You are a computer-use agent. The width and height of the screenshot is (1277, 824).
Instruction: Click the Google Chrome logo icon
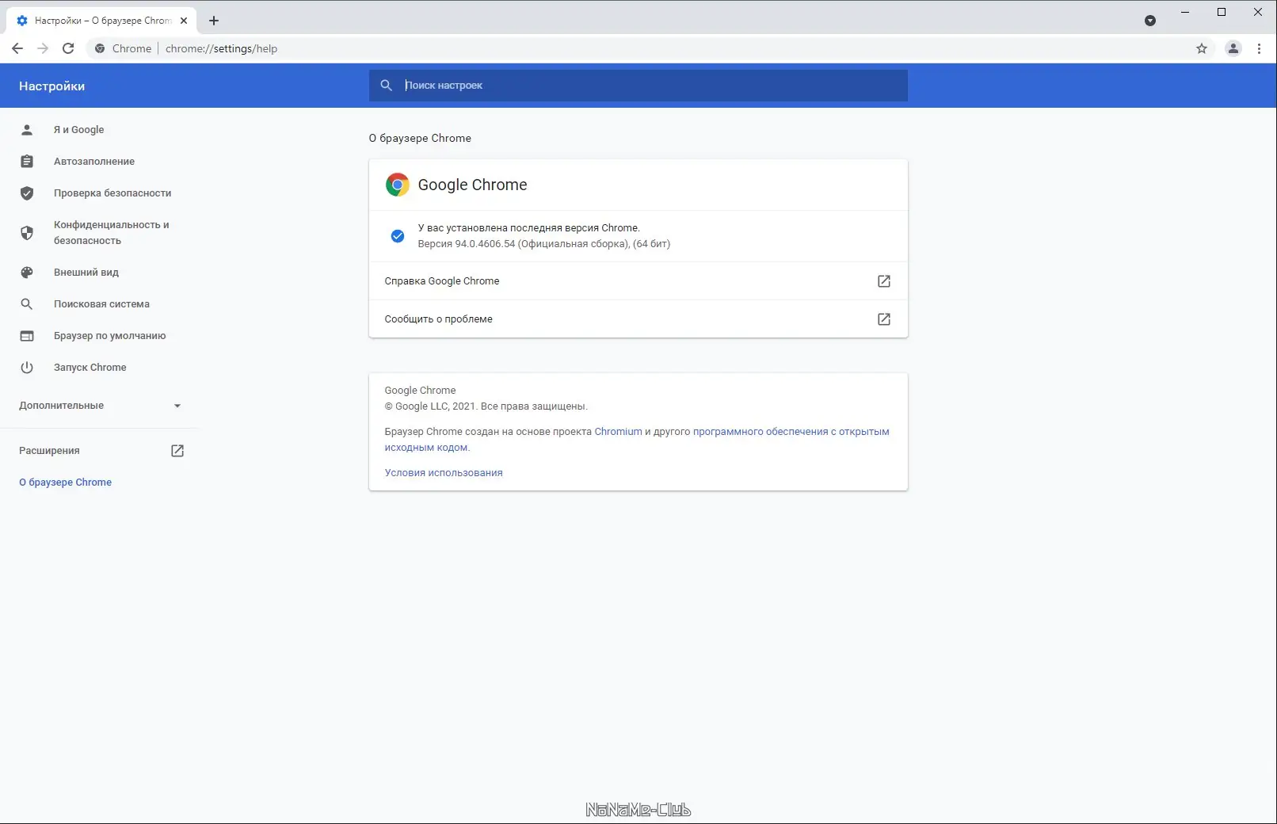point(398,185)
